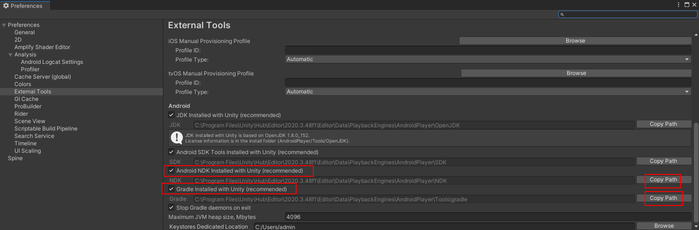Uncheck Stop Gradle daemons on exit
The image size is (699, 230).
[x=171, y=207]
